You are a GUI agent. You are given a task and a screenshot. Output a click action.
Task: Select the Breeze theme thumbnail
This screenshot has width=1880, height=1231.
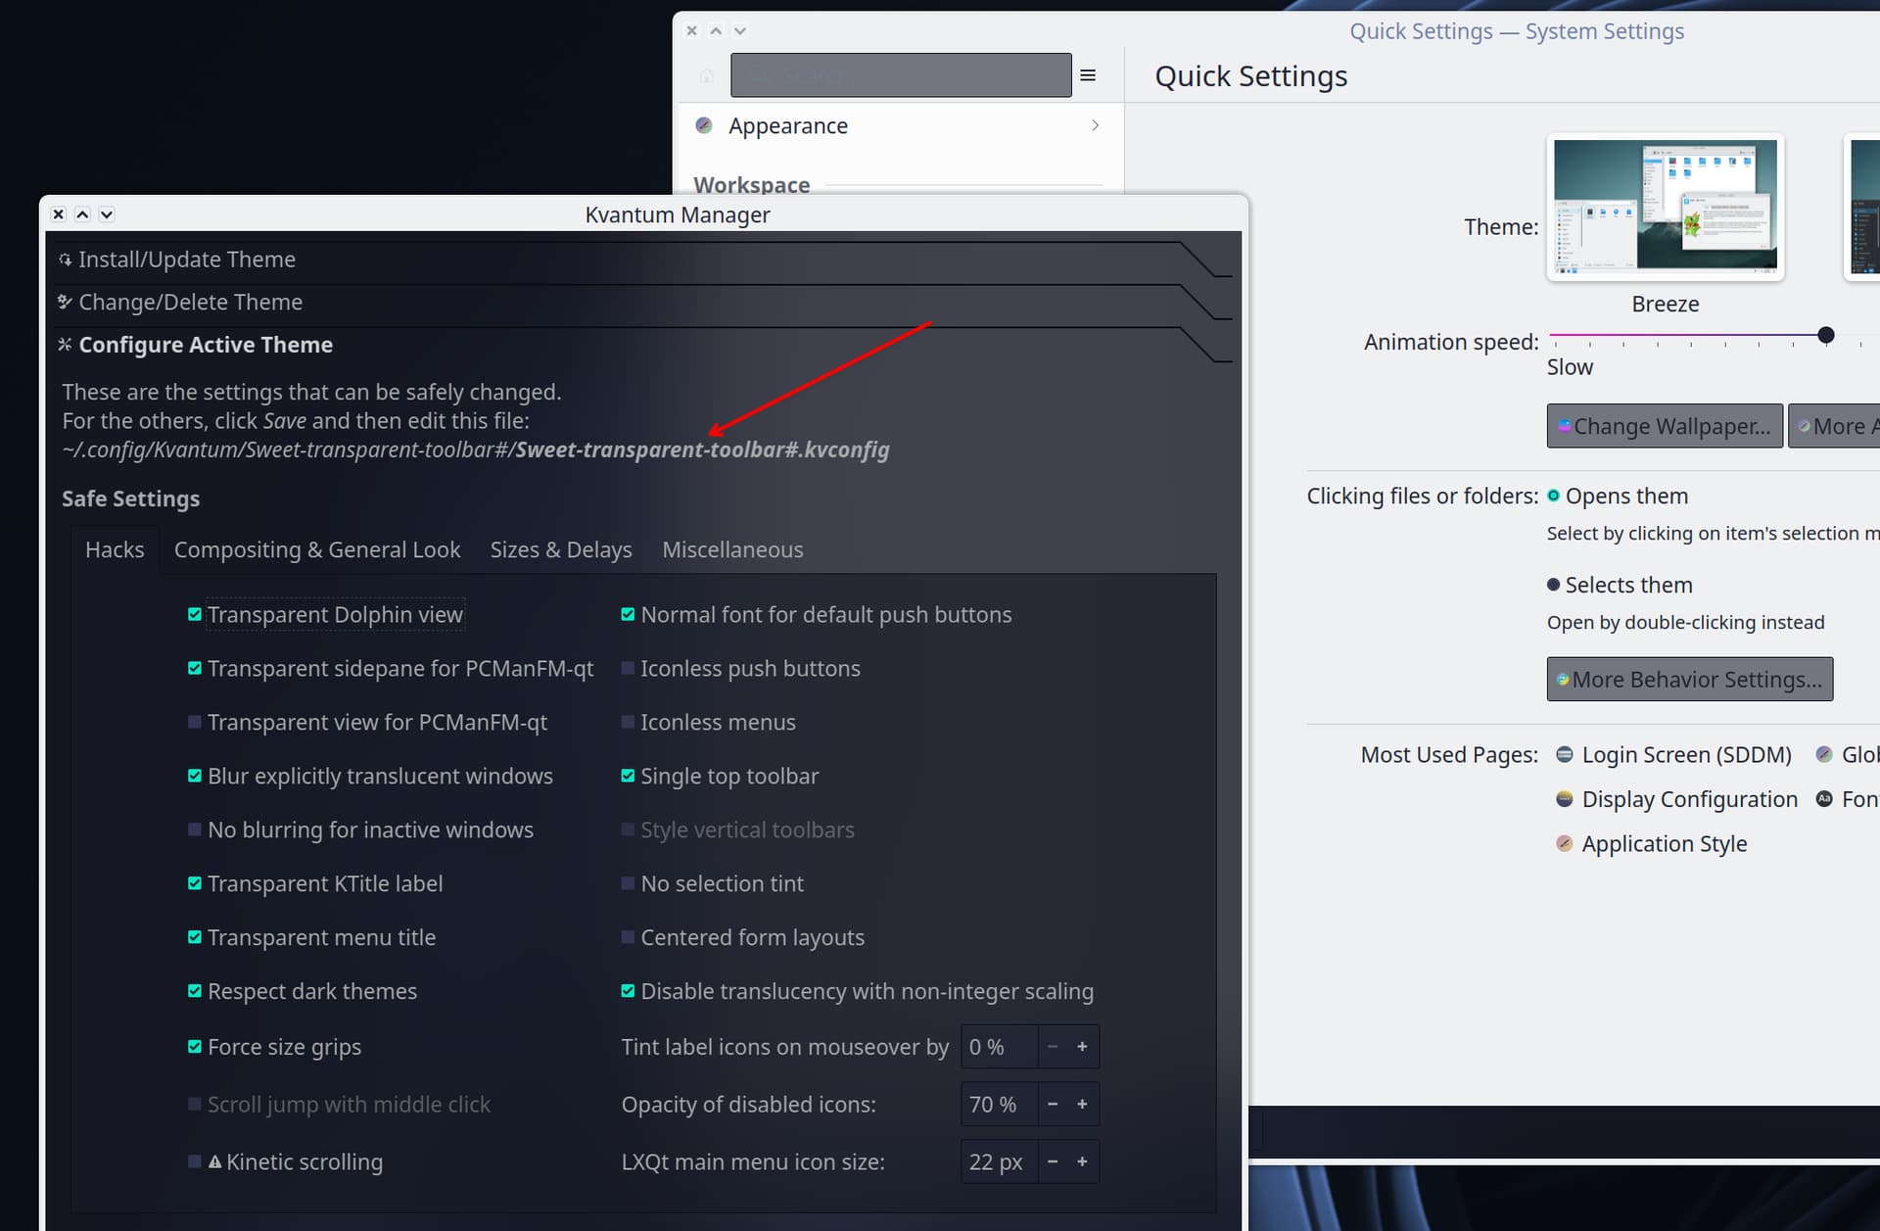click(1666, 207)
